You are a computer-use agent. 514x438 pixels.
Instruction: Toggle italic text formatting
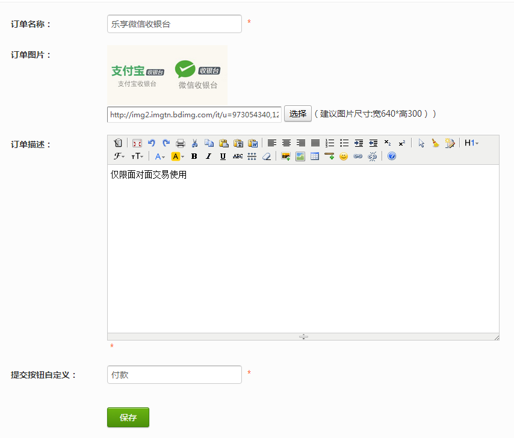(208, 156)
